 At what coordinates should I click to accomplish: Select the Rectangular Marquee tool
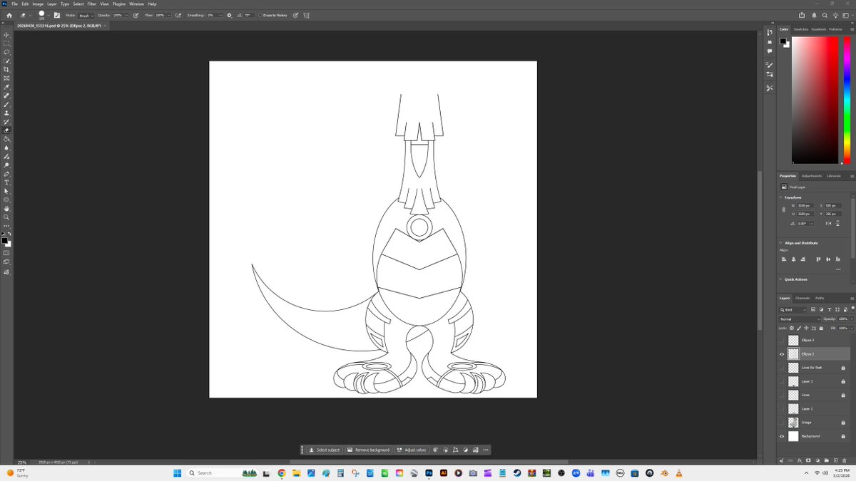tap(6, 43)
